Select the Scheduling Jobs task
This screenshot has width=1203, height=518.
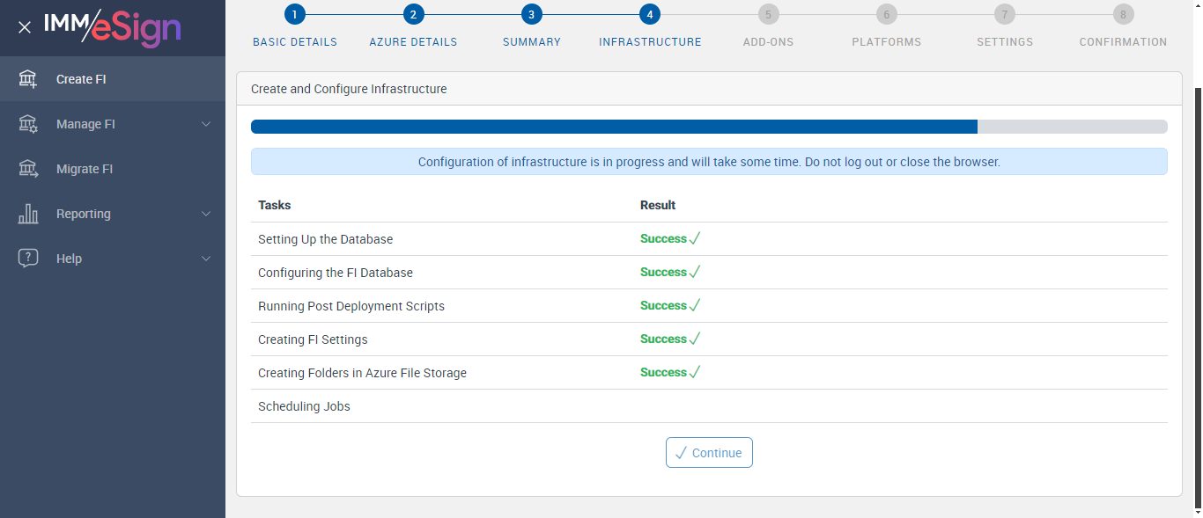pos(304,406)
